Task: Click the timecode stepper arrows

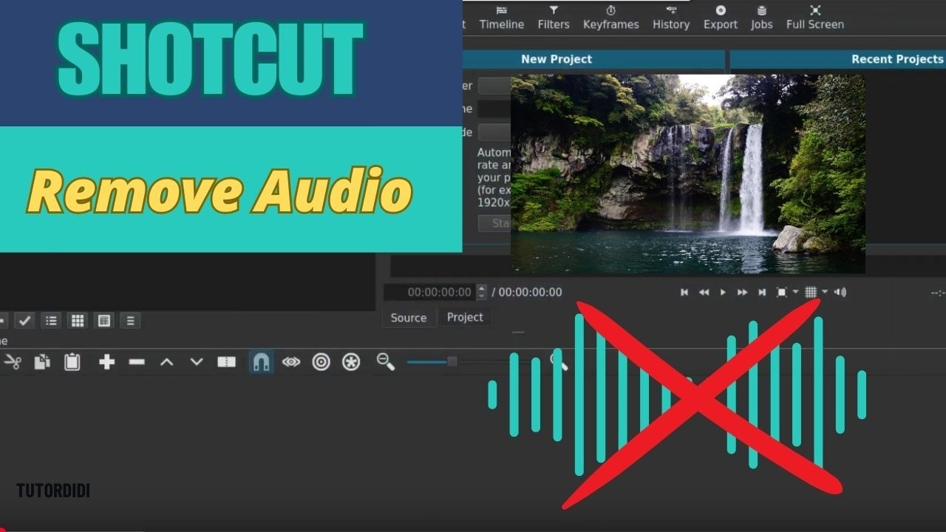Action: coord(482,293)
